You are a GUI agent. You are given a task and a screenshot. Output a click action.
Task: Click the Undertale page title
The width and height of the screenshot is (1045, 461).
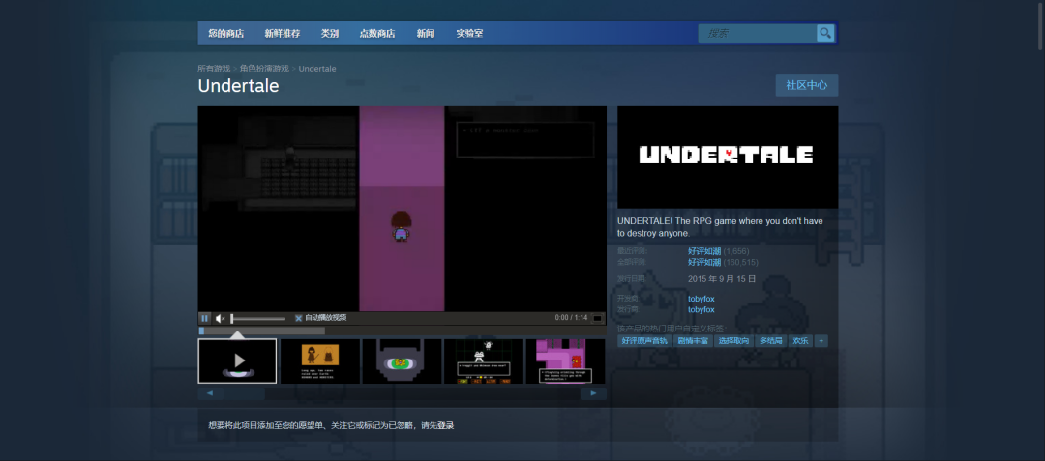(238, 86)
